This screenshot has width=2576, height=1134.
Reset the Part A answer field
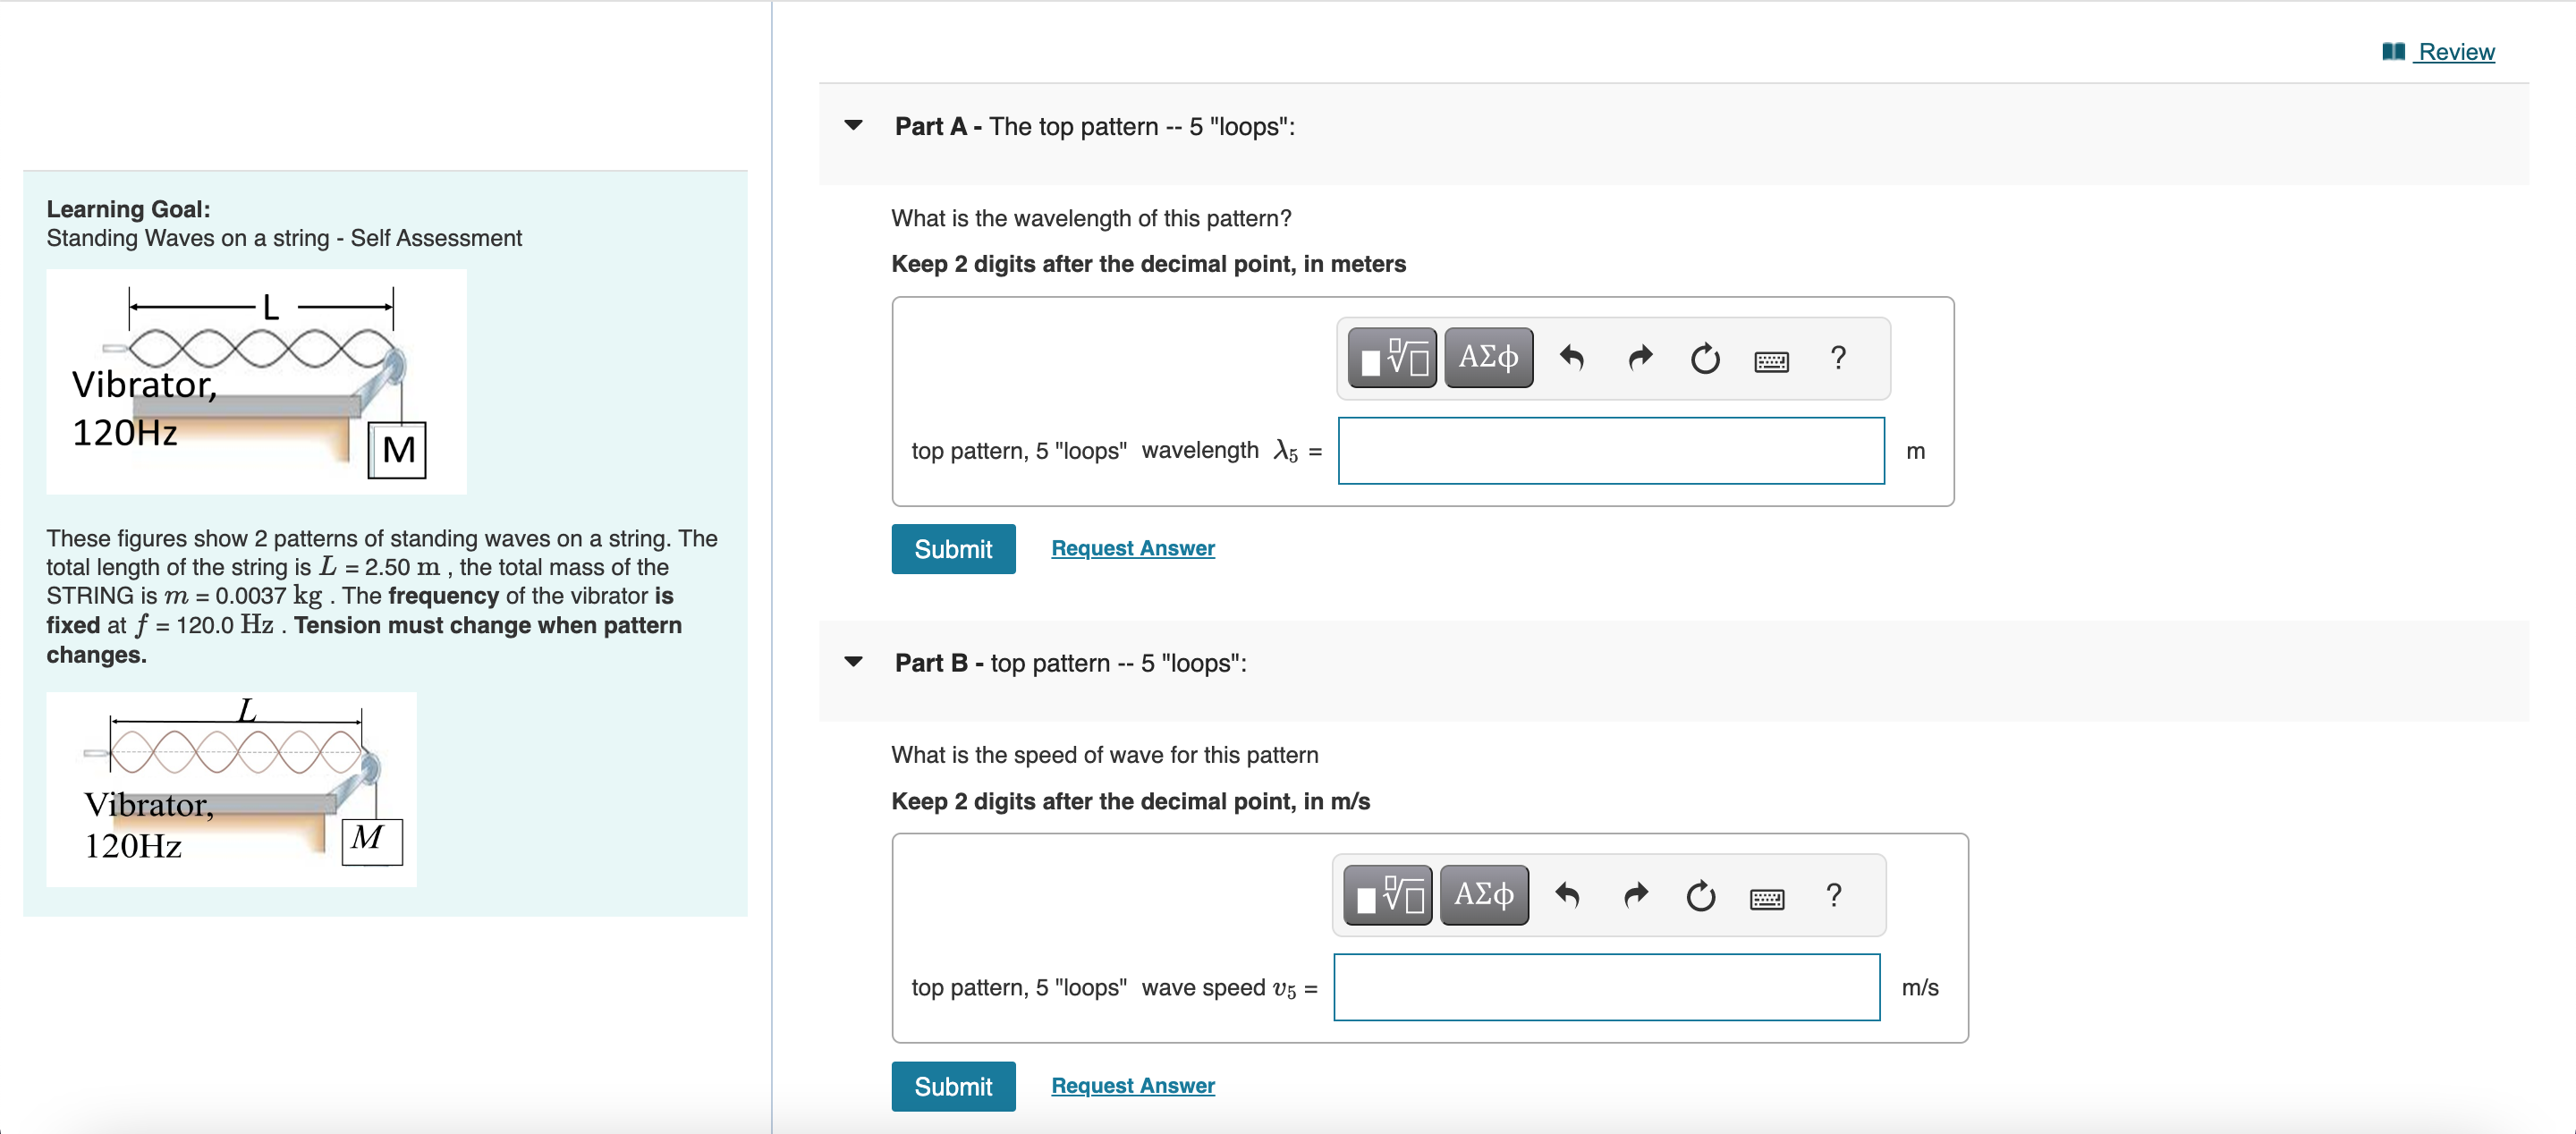pyautogui.click(x=1704, y=359)
